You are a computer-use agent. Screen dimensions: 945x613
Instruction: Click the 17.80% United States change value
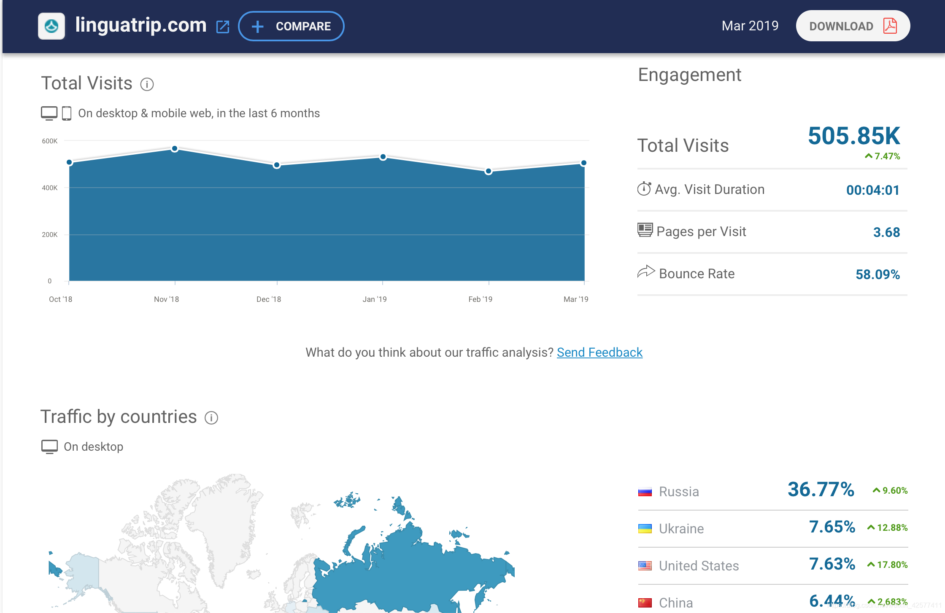888,565
